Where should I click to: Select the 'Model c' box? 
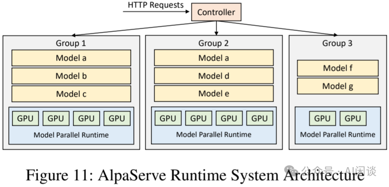click(x=71, y=94)
